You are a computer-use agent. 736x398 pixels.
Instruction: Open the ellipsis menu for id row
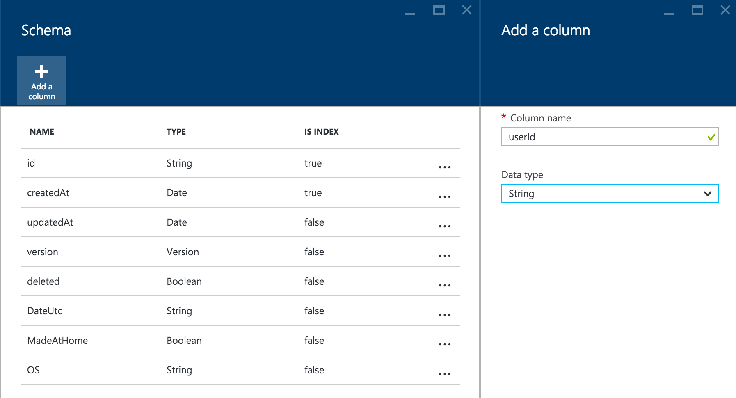click(x=444, y=167)
